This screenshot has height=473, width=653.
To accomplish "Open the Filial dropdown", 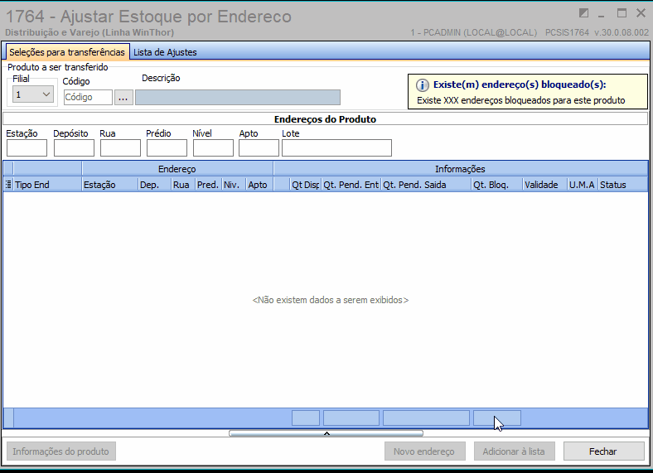I will [33, 94].
